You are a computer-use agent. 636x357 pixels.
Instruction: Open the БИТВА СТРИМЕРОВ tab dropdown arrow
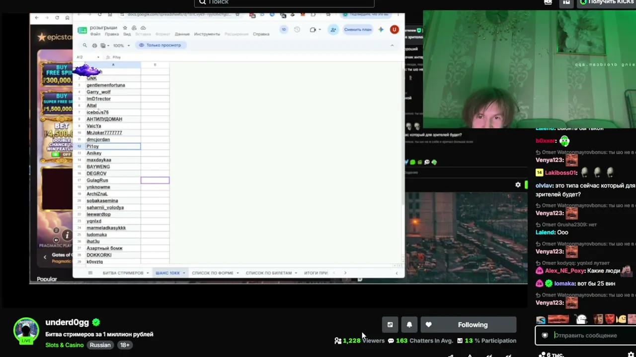tap(148, 273)
